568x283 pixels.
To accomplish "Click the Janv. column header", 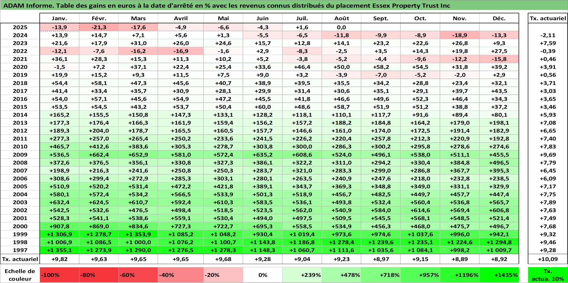I will pyautogui.click(x=59, y=18).
